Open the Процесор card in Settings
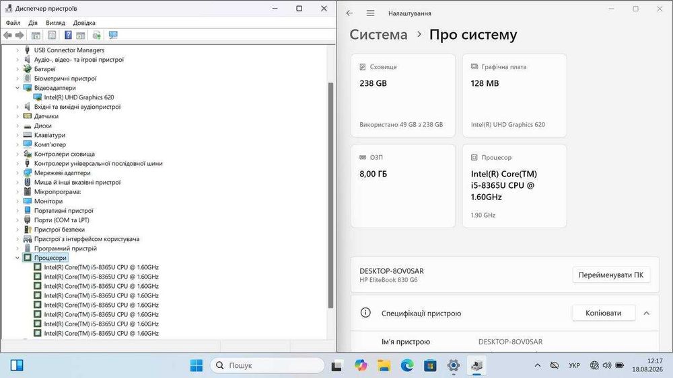Viewport: 673px width, 378px height. [514, 186]
